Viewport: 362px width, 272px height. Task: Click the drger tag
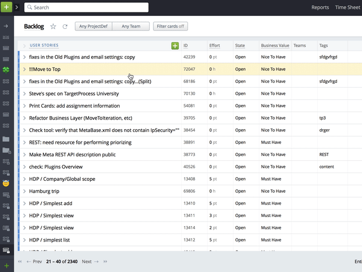(325, 130)
